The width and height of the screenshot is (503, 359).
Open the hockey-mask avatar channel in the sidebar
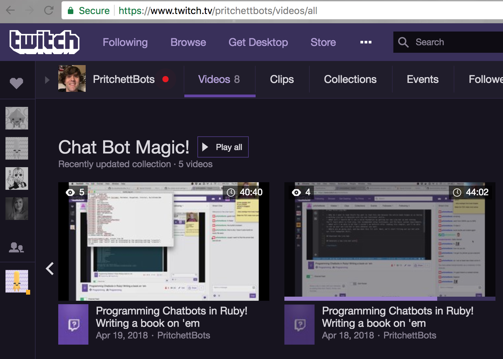tap(17, 178)
